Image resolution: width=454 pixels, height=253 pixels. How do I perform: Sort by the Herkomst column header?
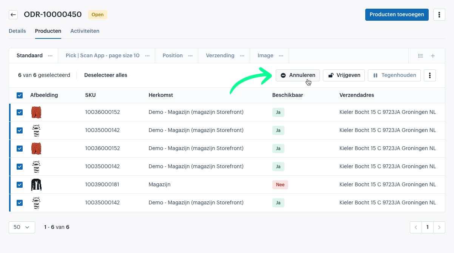[161, 95]
